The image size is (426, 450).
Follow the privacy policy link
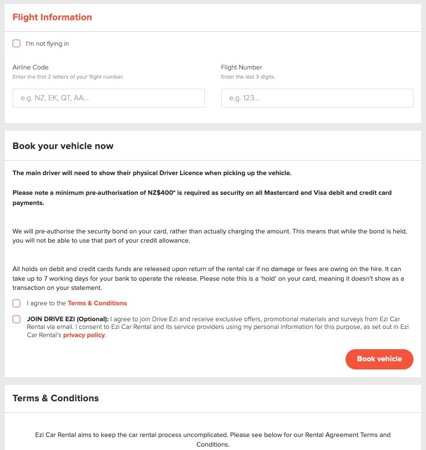coord(84,335)
